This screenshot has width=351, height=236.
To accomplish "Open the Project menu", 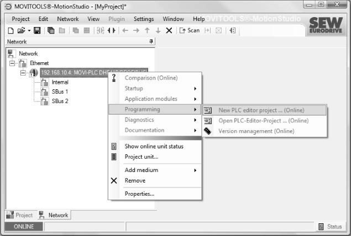I will point(20,19).
